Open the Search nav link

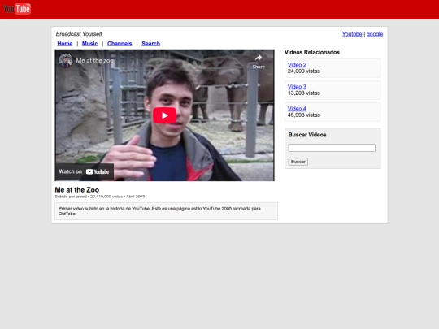tap(151, 44)
